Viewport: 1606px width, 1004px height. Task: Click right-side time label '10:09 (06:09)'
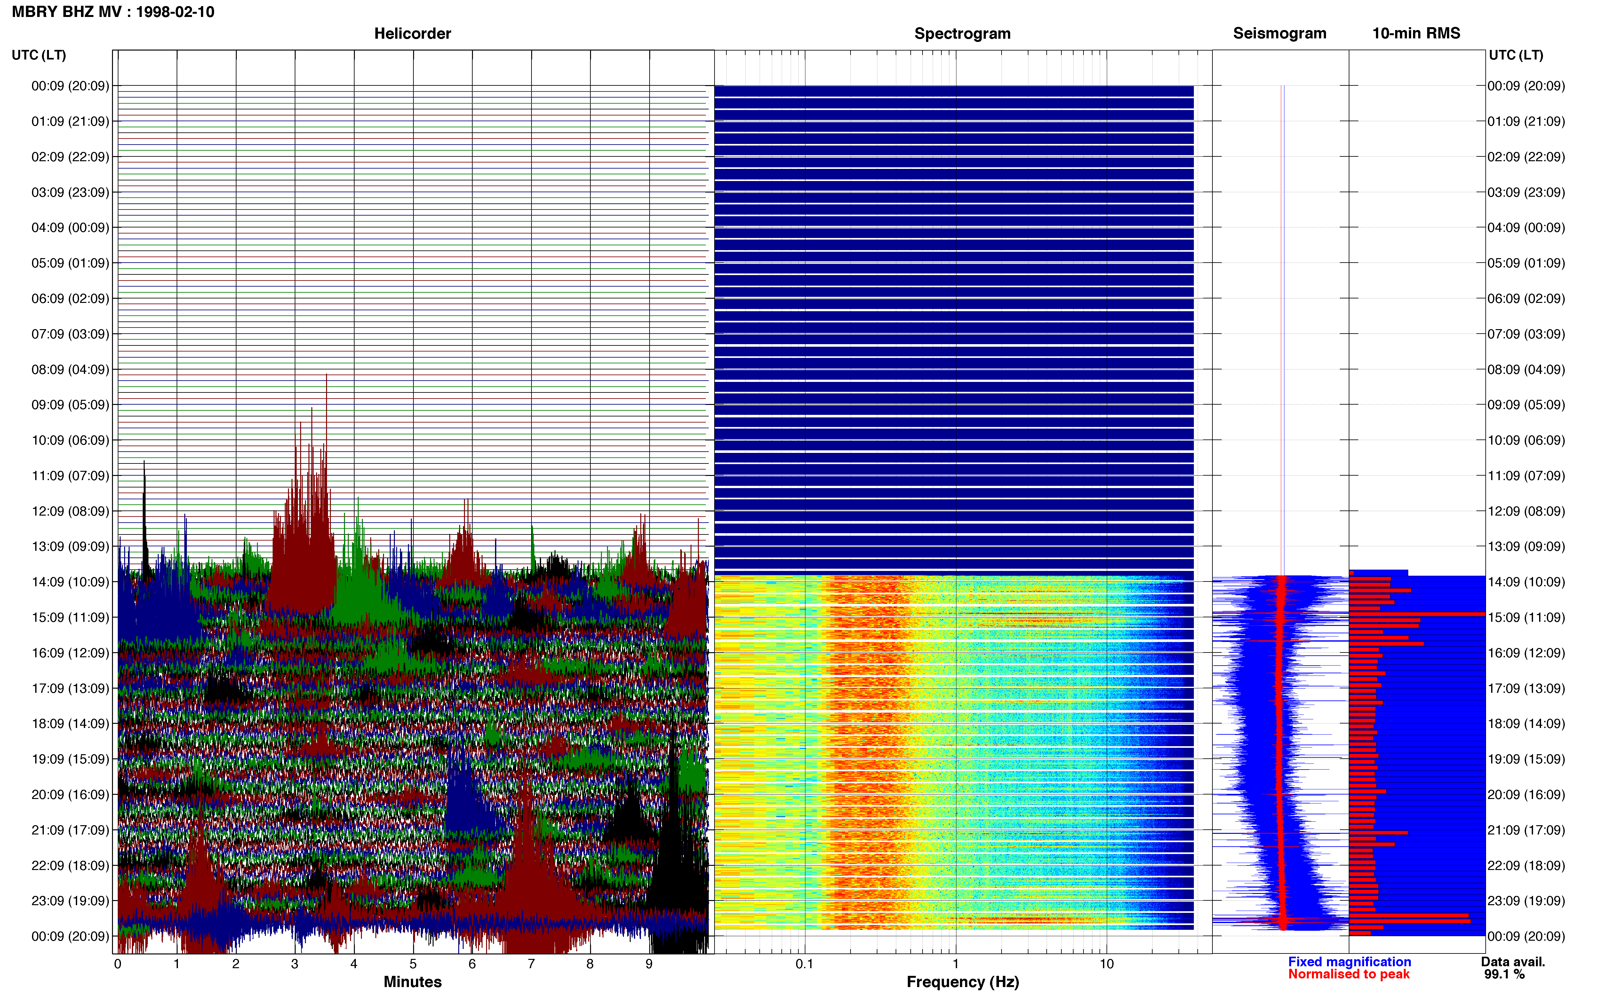click(x=1526, y=439)
